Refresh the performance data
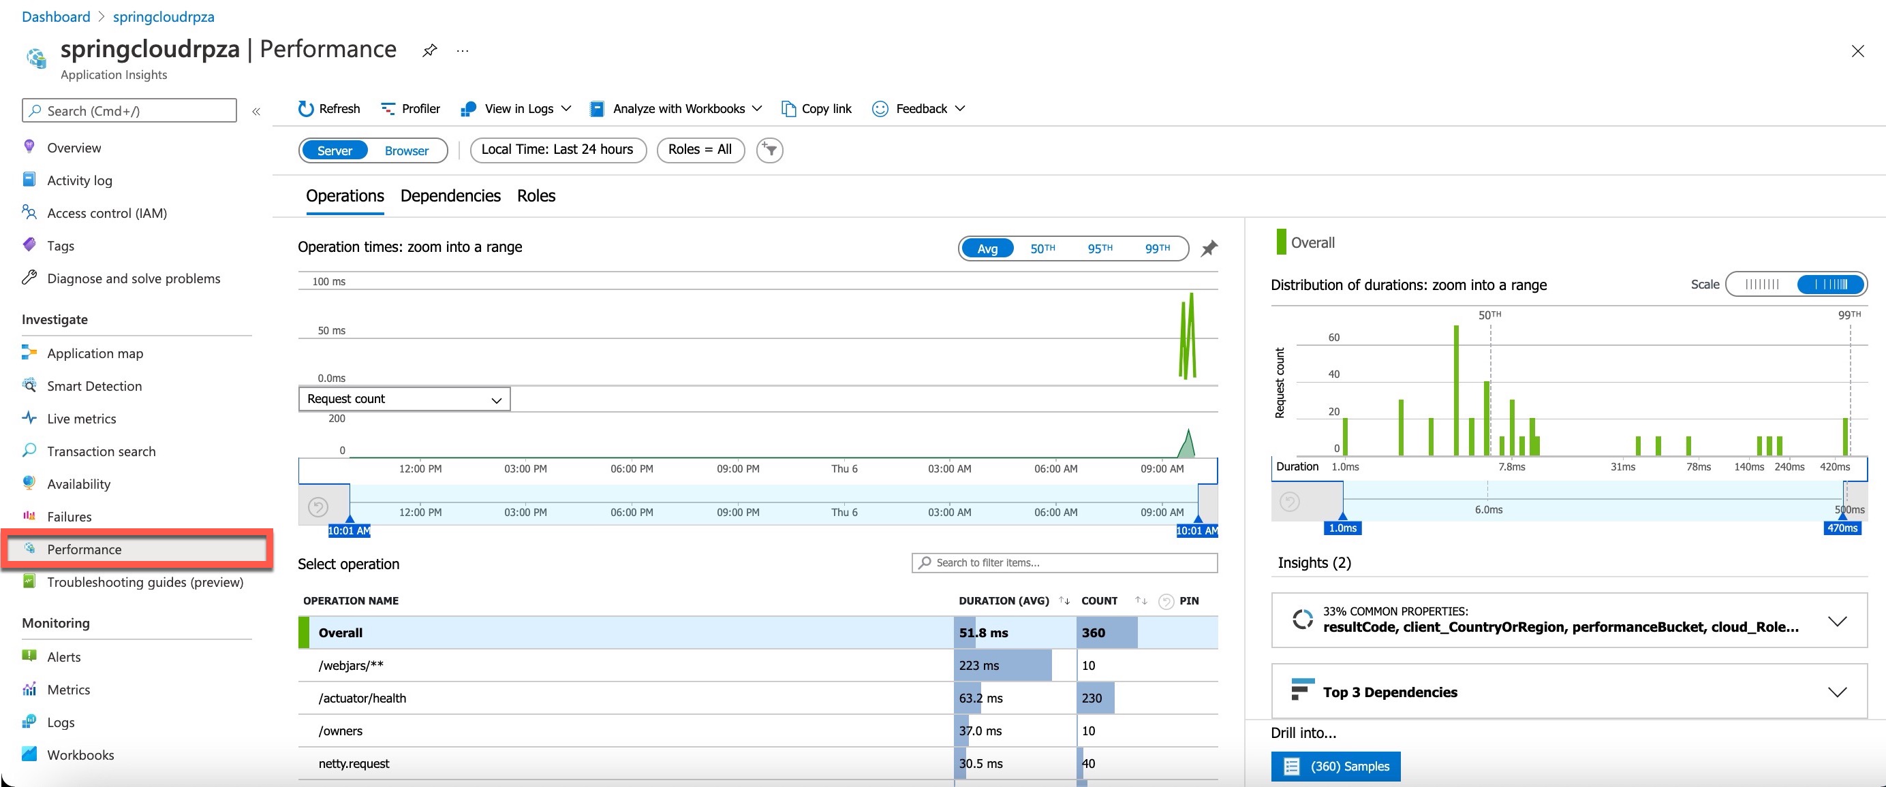The width and height of the screenshot is (1886, 787). [x=328, y=108]
